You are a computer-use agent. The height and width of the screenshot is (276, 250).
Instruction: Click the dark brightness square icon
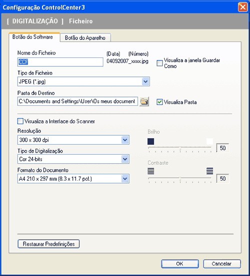click(150, 141)
